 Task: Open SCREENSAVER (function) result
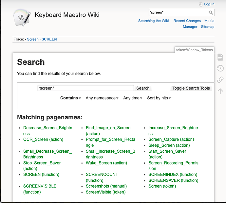tap(173, 180)
